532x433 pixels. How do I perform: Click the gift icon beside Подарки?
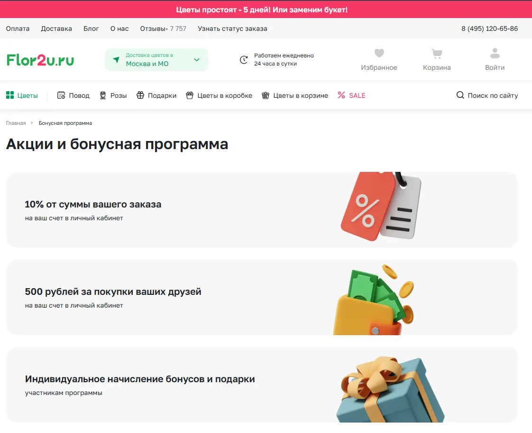(x=140, y=95)
